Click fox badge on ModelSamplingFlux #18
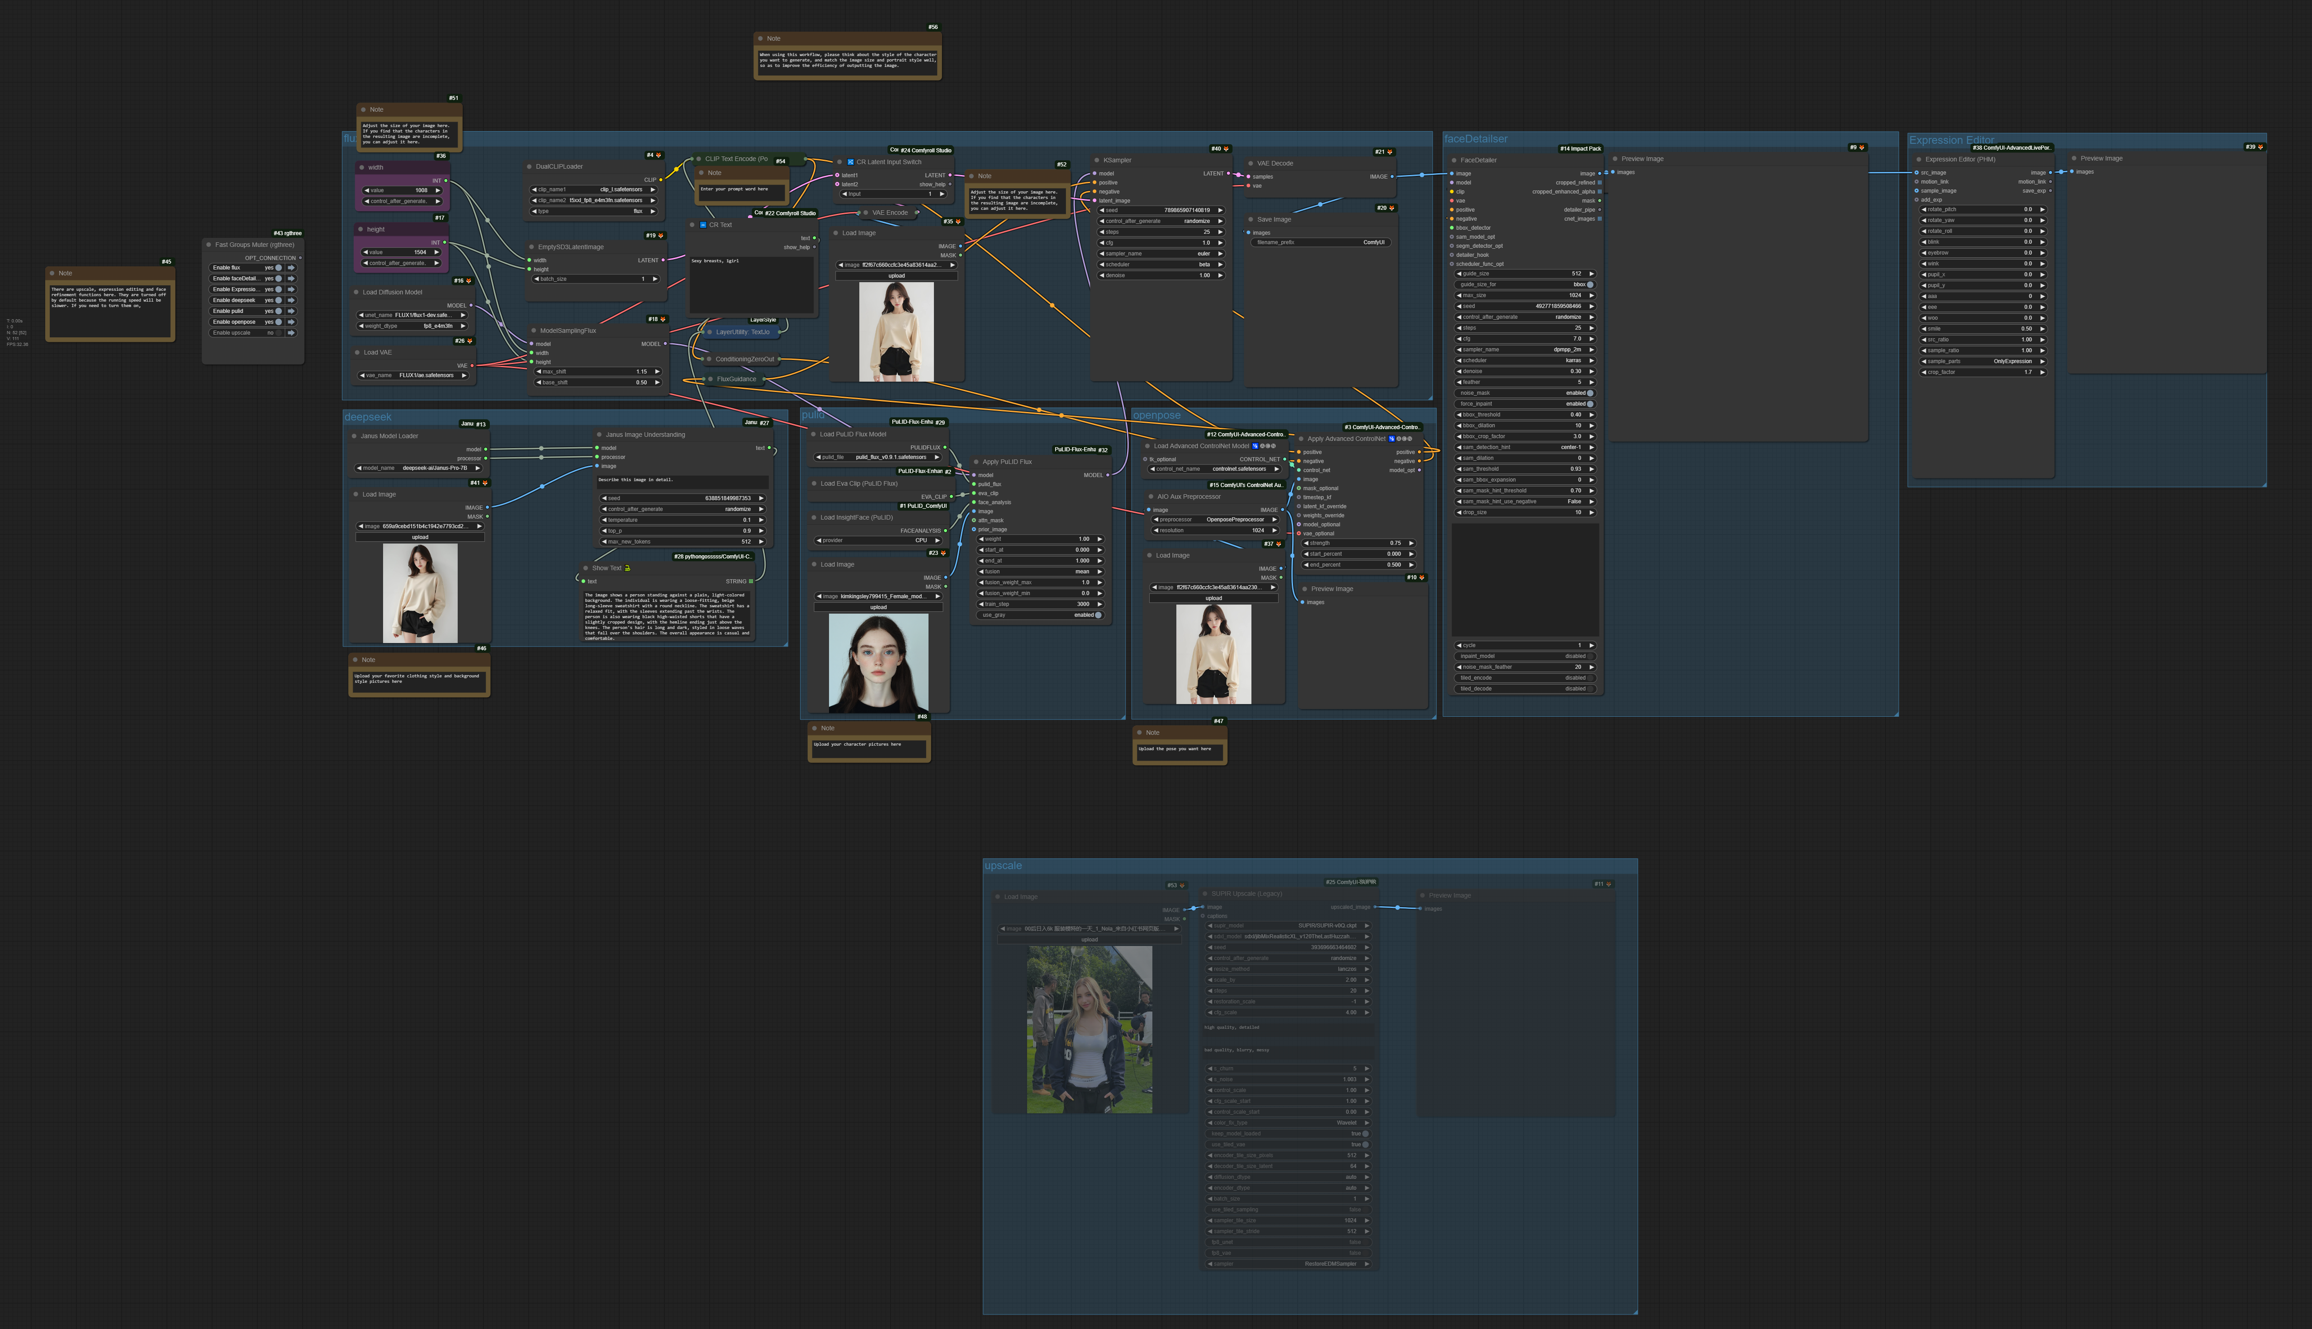 pyautogui.click(x=663, y=319)
